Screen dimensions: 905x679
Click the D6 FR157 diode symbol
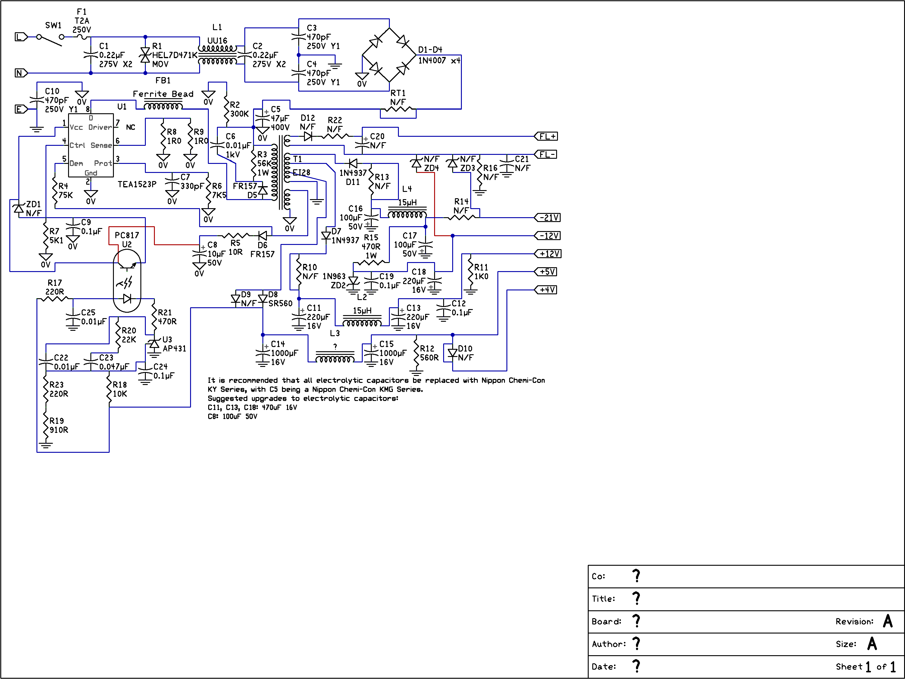tap(263, 236)
